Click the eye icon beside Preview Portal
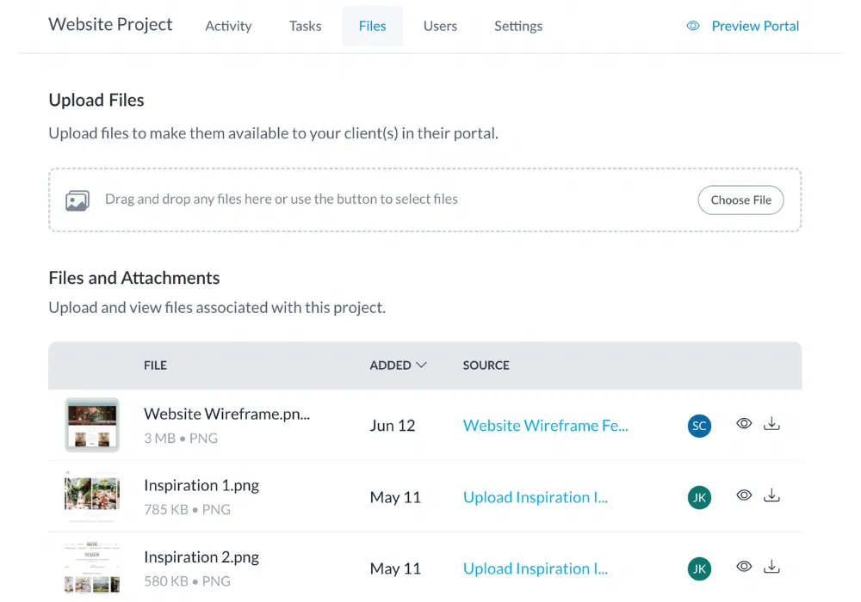The image size is (861, 602). [693, 26]
